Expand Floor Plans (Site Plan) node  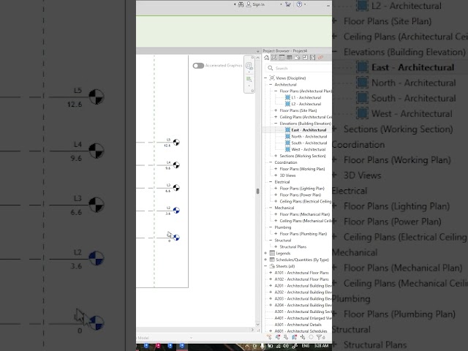coord(276,110)
